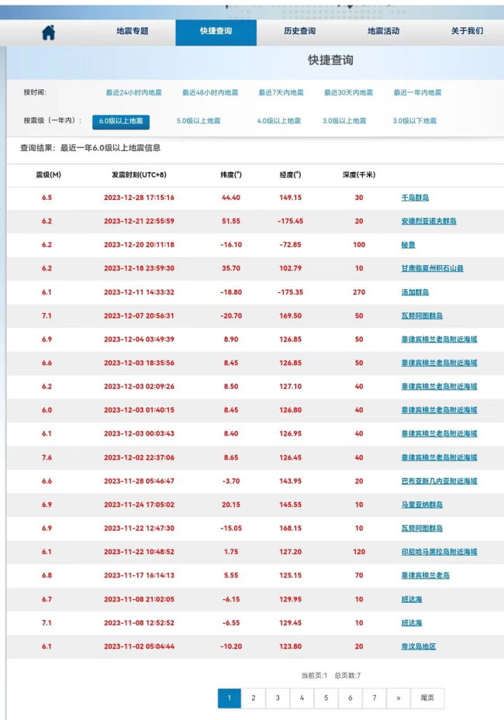Show earthquakes from 最近7天内
The image size is (504, 720).
pyautogui.click(x=281, y=93)
